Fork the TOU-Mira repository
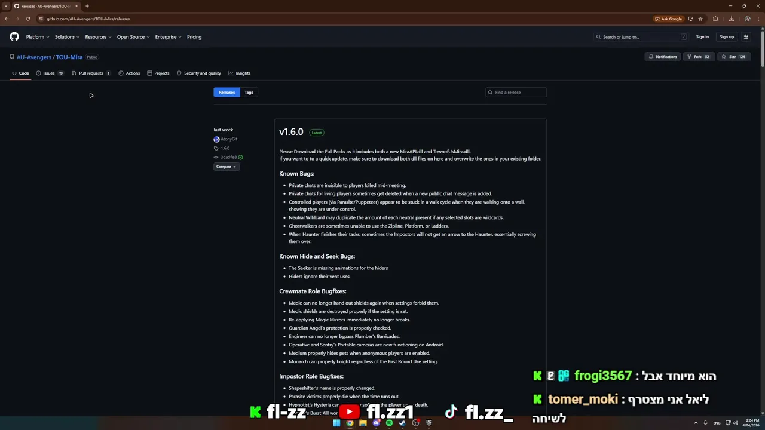Viewport: 765px width, 430px height. 698,57
